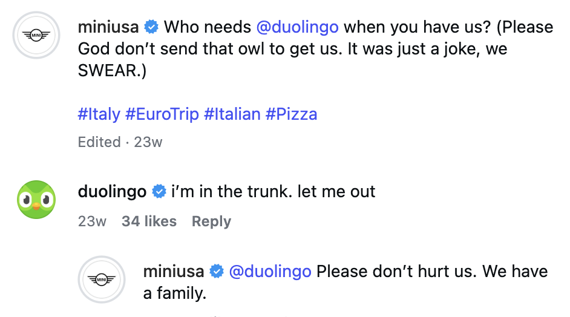Click the 23w timestamp under duolingo's comment
Screen dimensions: 570x317
click(x=92, y=221)
